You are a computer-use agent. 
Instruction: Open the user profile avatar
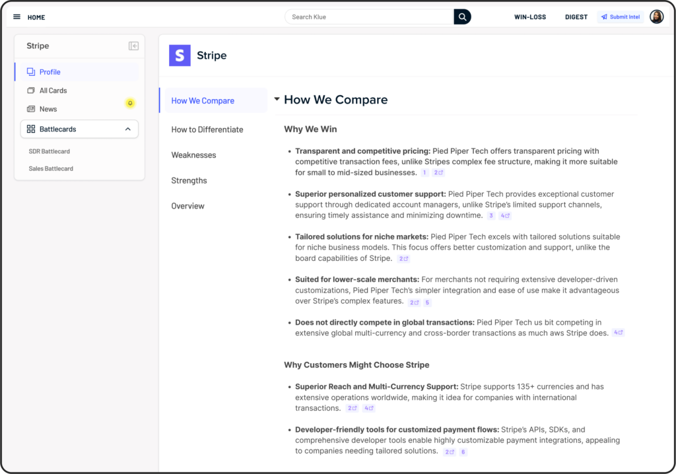pyautogui.click(x=656, y=17)
